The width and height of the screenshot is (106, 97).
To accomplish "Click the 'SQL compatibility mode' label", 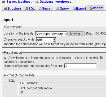I will click(36, 88).
